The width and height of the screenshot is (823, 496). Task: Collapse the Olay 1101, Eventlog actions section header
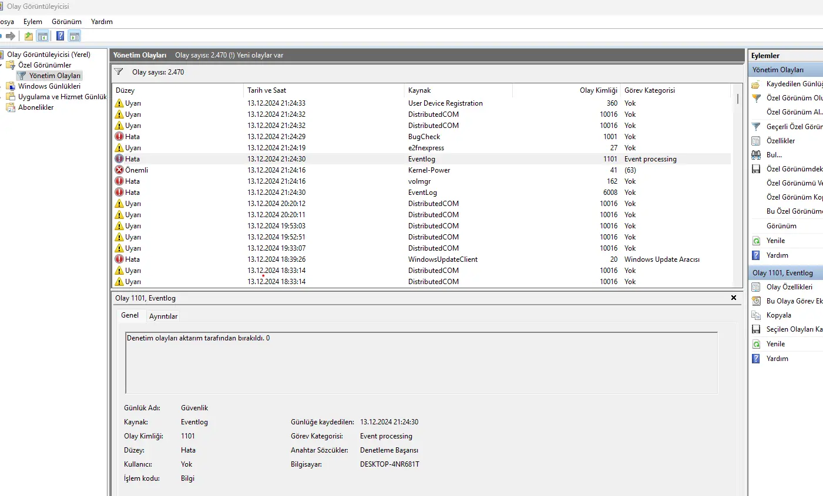(x=786, y=273)
